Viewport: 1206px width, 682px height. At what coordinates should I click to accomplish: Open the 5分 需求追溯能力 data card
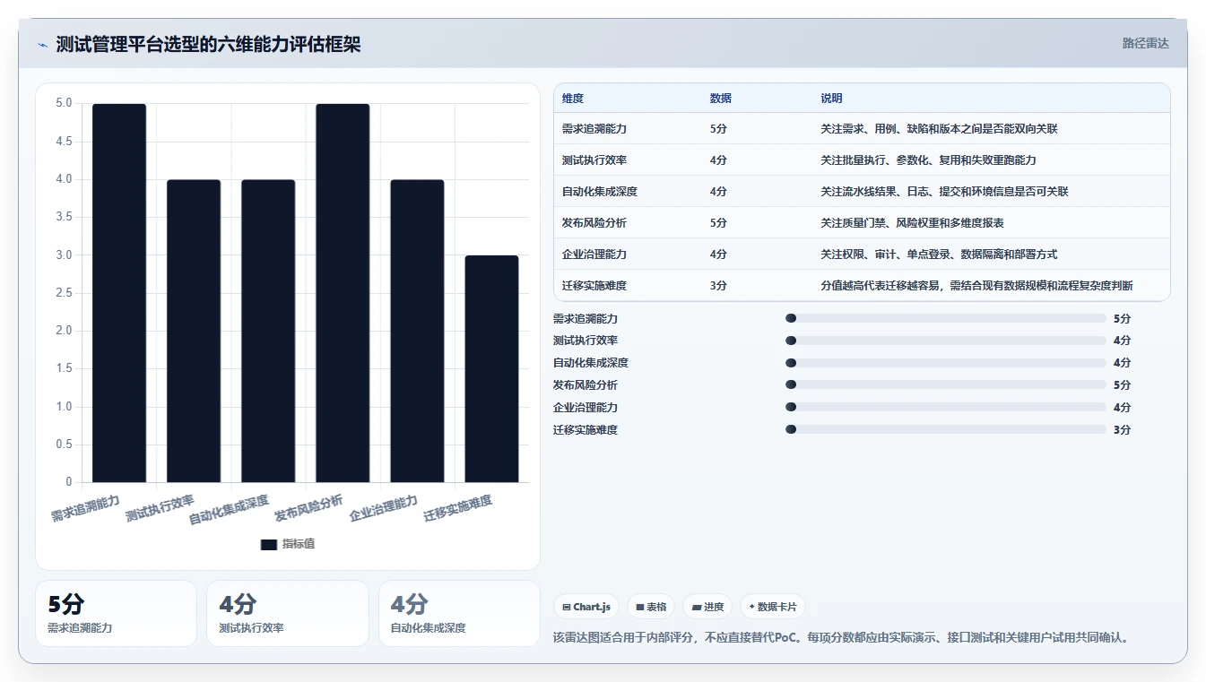pyautogui.click(x=116, y=613)
